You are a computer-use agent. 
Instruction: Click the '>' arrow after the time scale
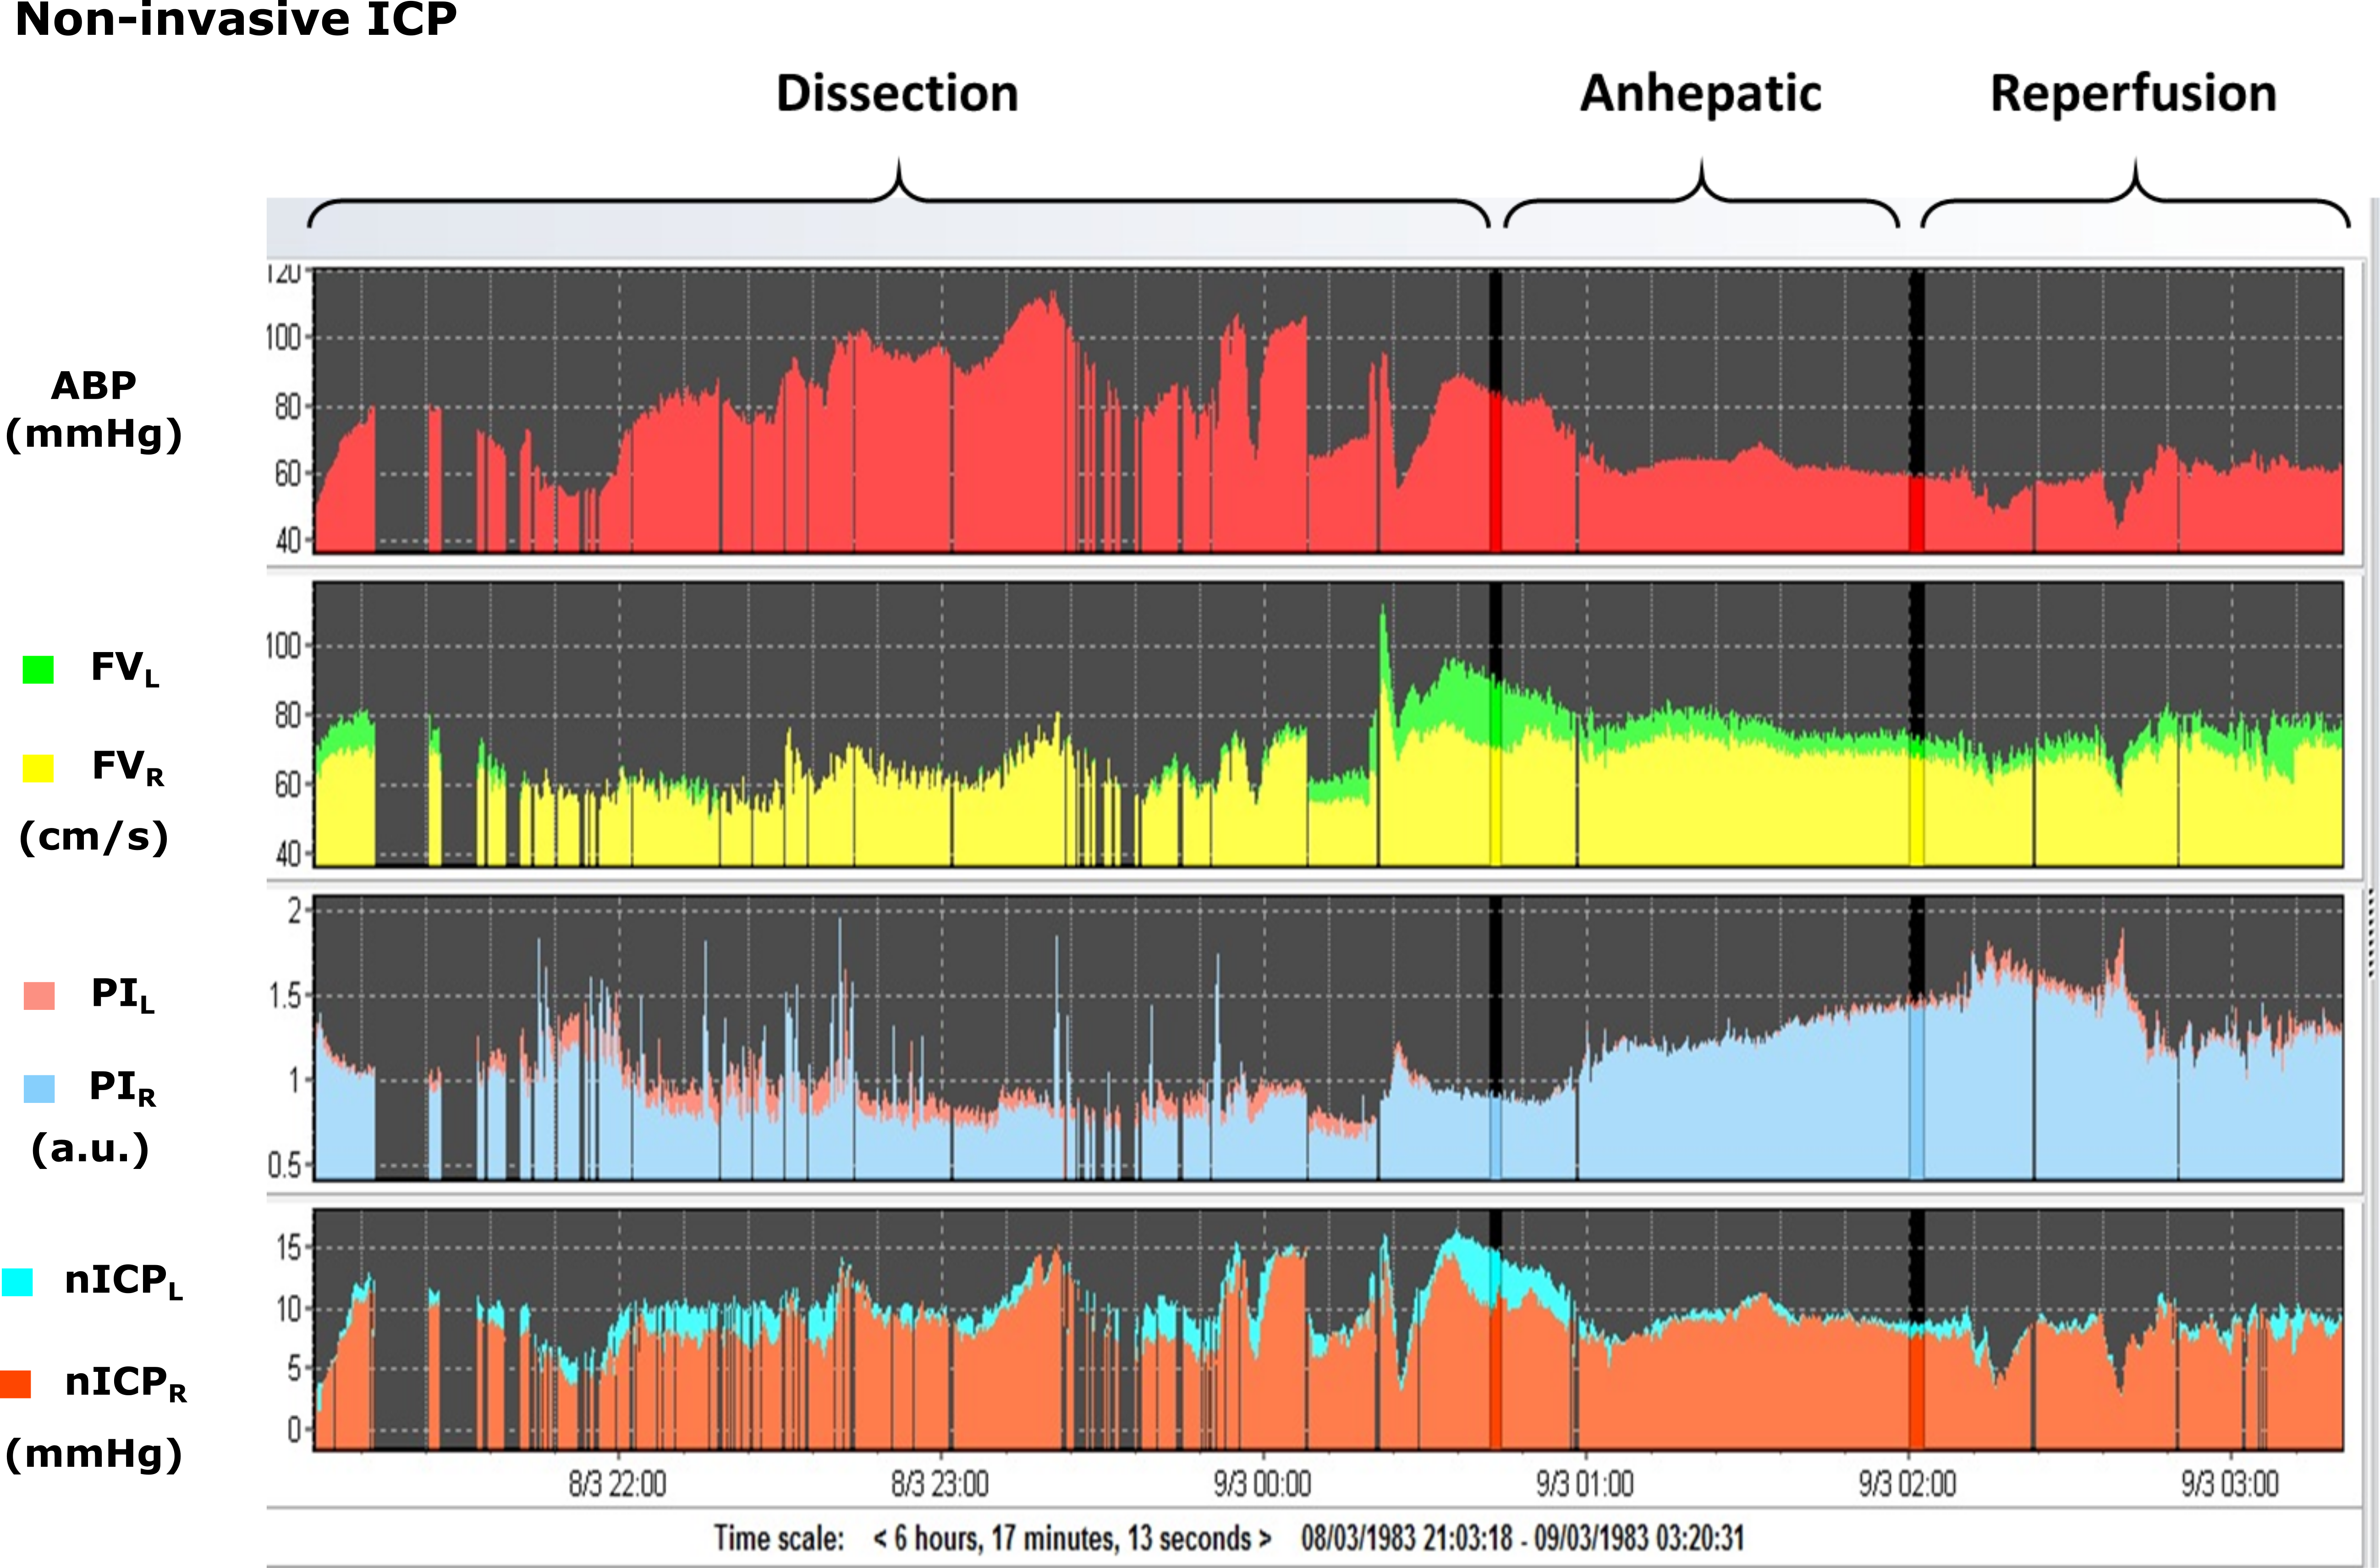1264,1538
